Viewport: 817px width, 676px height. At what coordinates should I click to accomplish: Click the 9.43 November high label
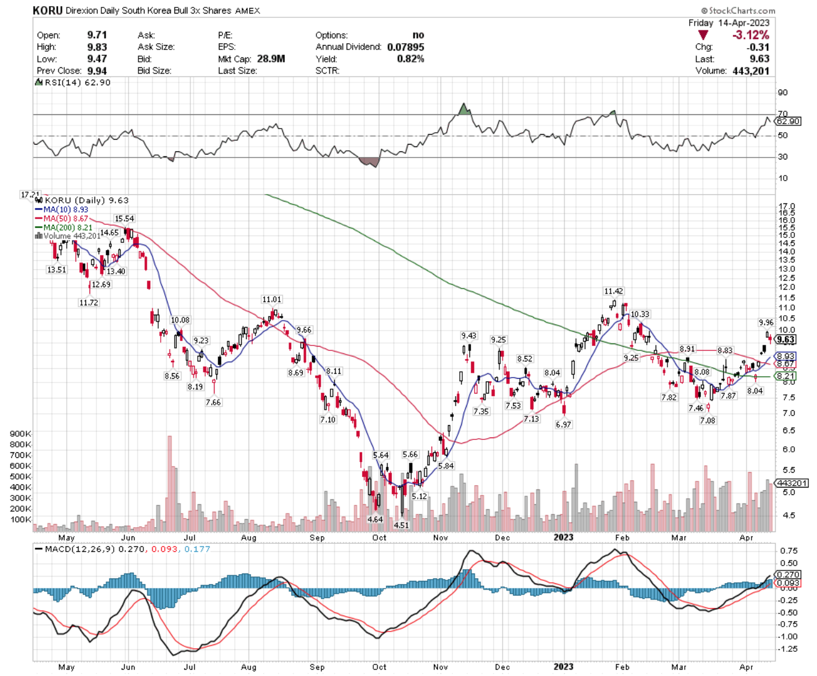(x=468, y=336)
